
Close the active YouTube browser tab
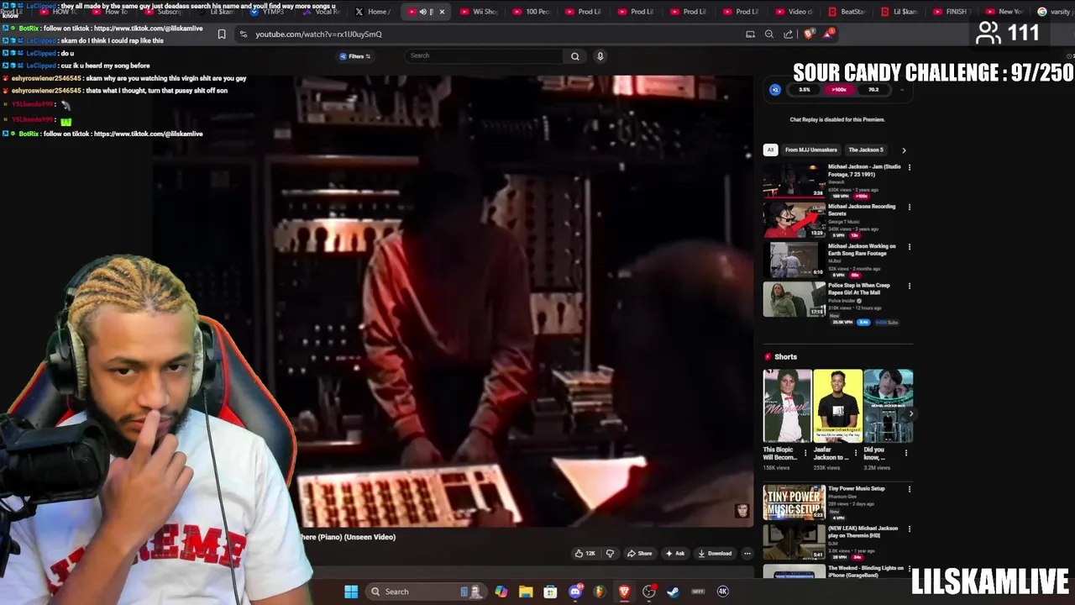[442, 12]
